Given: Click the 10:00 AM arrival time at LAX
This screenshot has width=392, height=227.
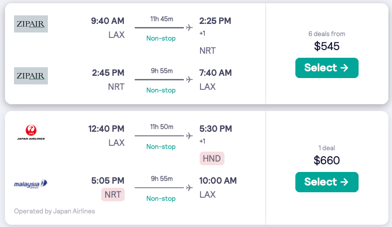Looking at the screenshot, I should pyautogui.click(x=218, y=181).
